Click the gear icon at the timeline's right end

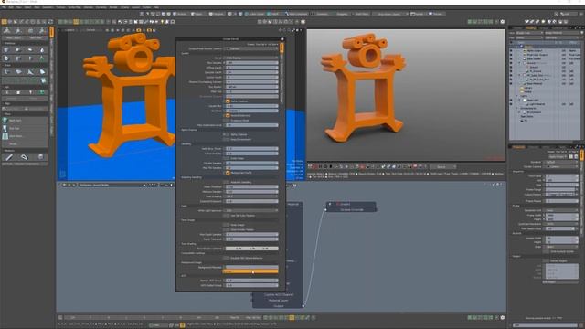coord(503,317)
